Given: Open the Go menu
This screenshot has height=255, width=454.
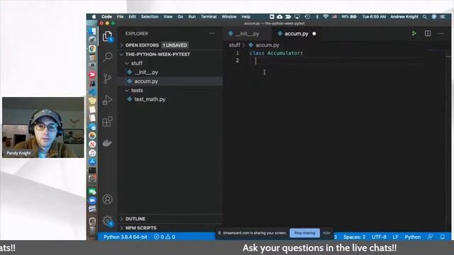Looking at the screenshot, I should click(180, 17).
